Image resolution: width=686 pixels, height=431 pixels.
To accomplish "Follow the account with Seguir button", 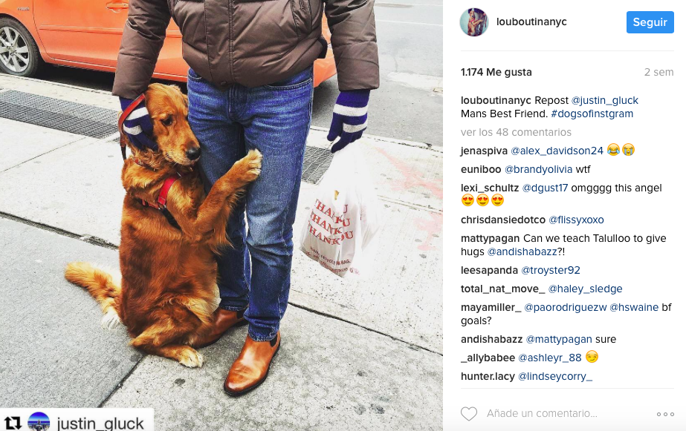I will (650, 22).
